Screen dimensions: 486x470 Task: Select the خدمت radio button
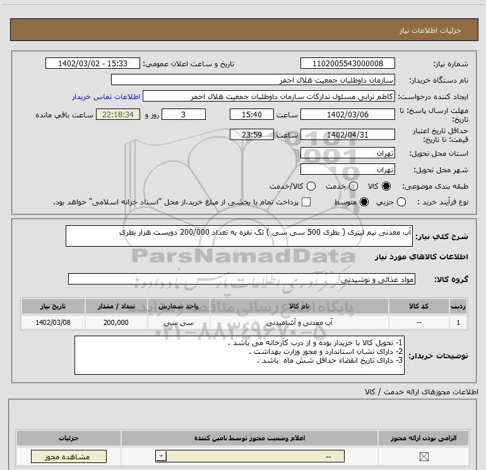tap(353, 186)
